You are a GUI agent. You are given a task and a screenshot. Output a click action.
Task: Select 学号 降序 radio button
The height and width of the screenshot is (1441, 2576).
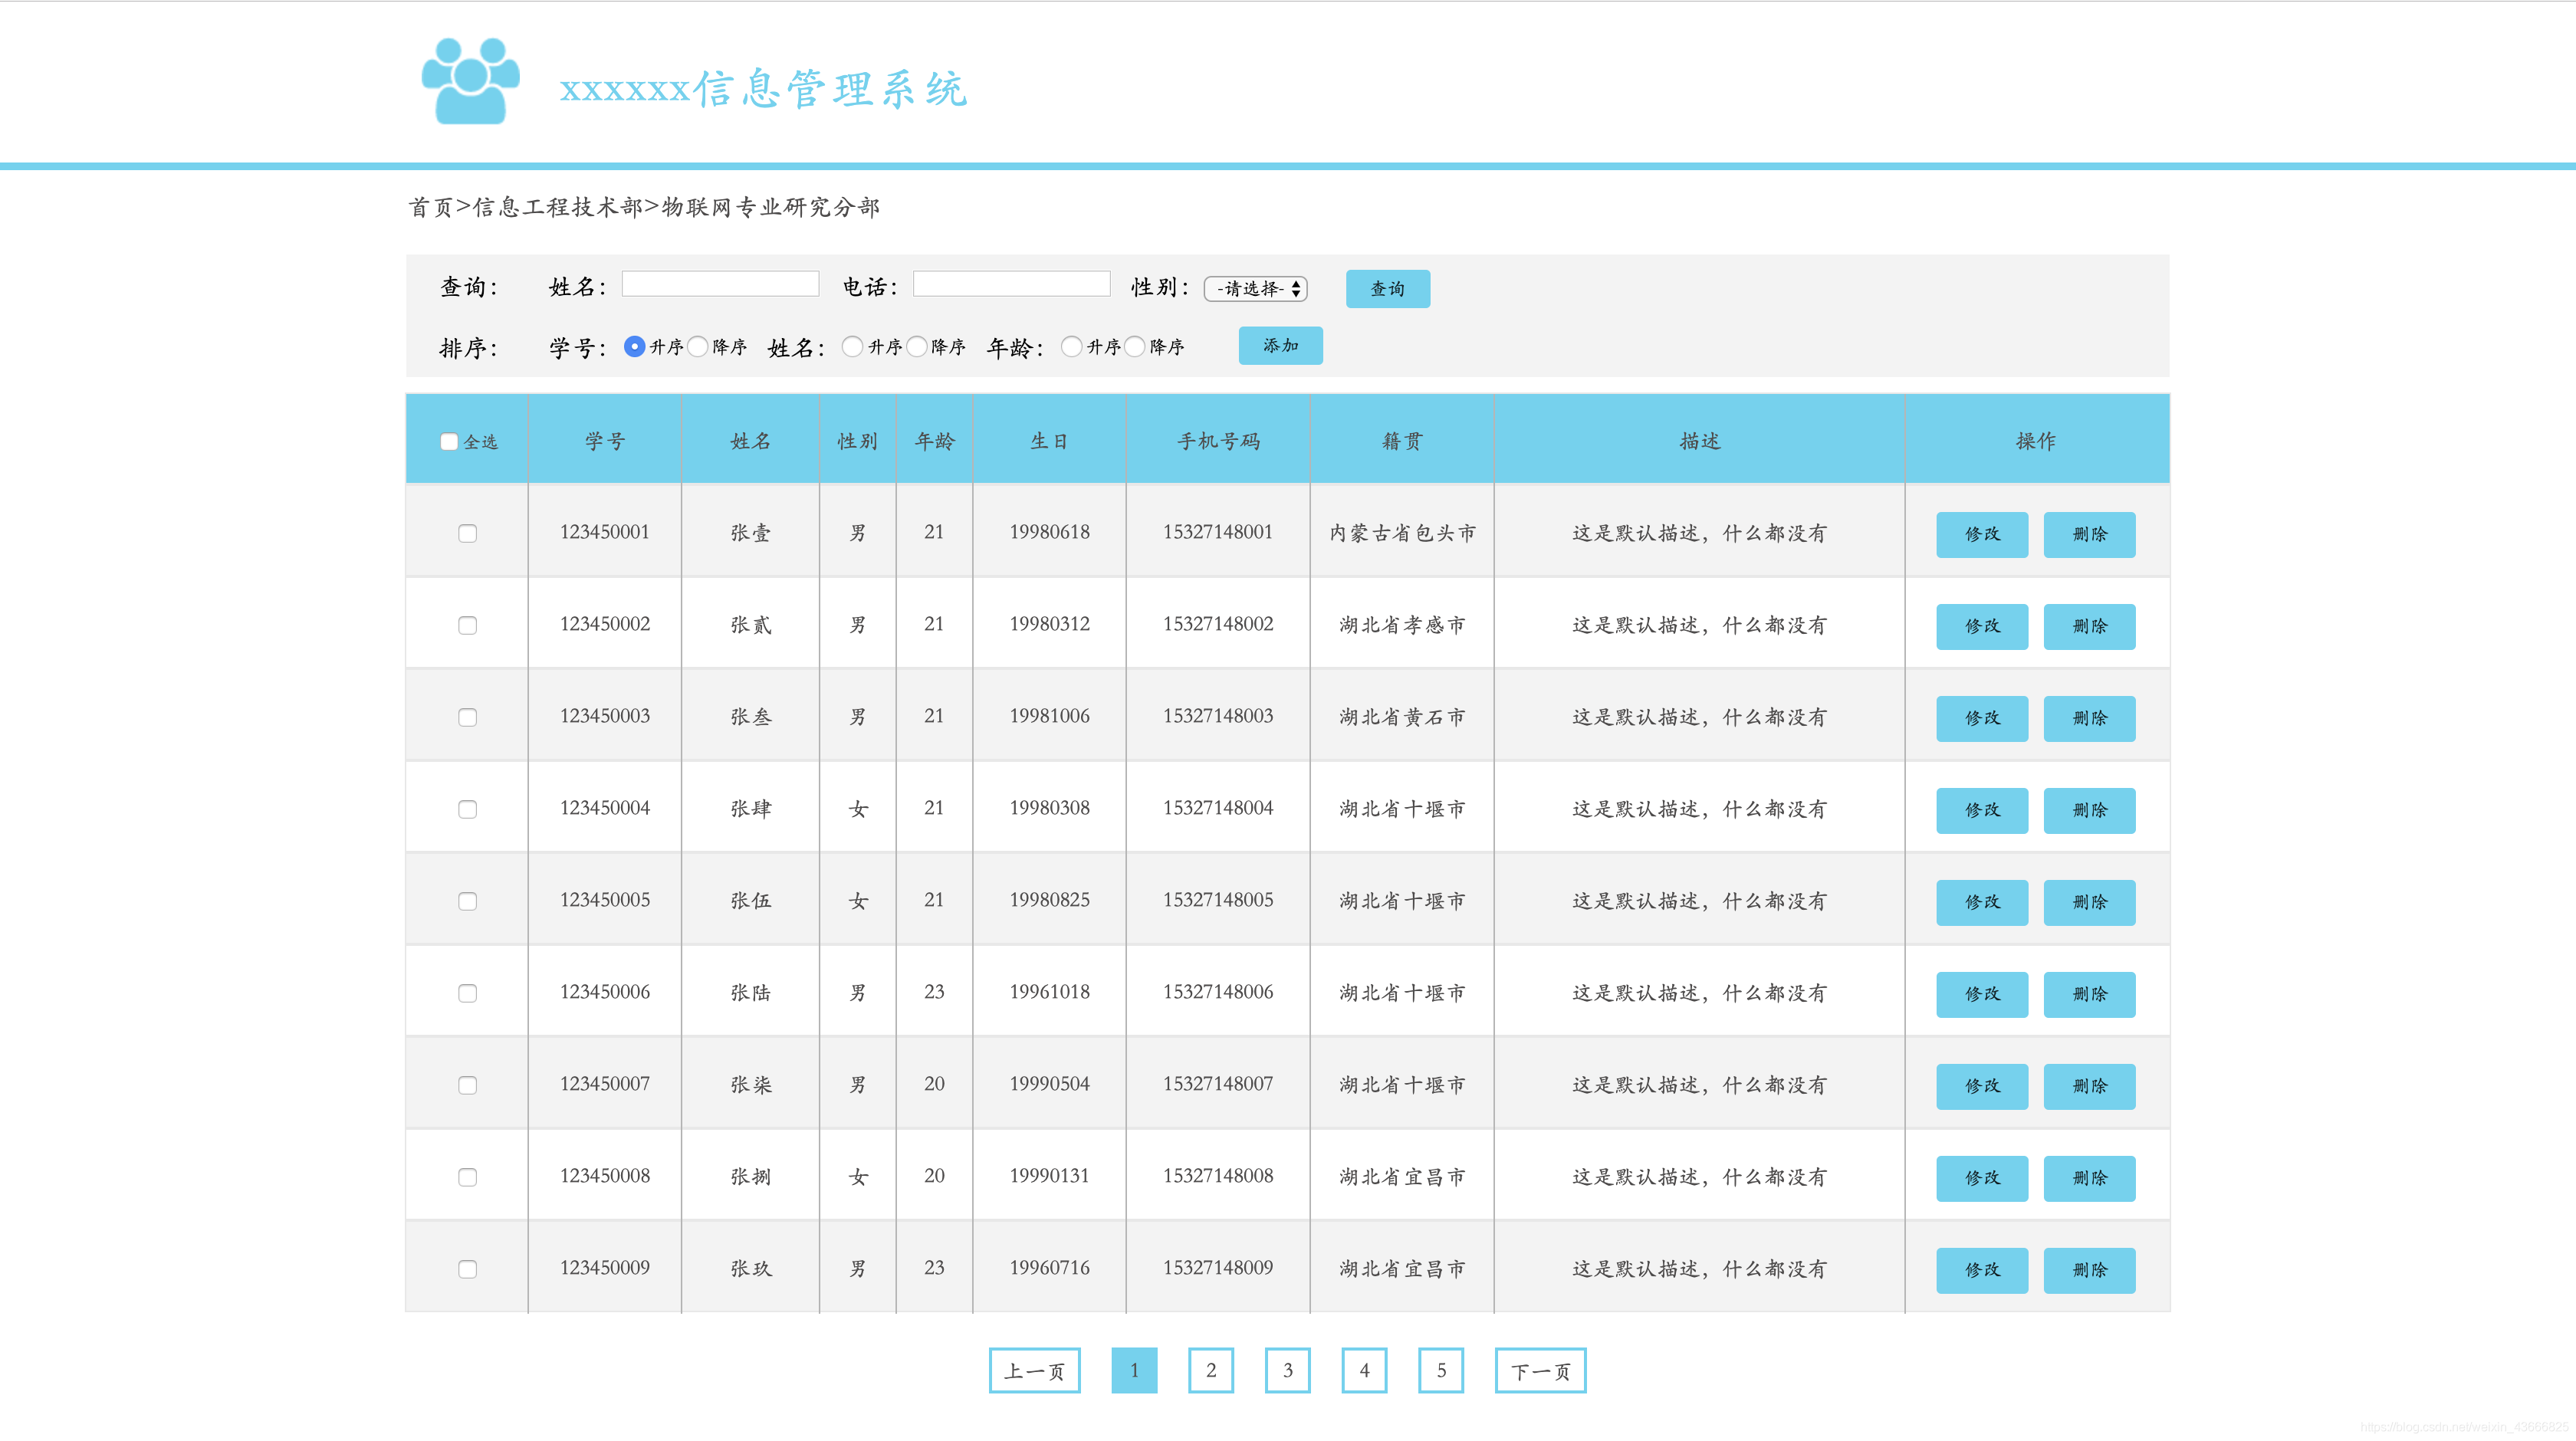[x=697, y=346]
